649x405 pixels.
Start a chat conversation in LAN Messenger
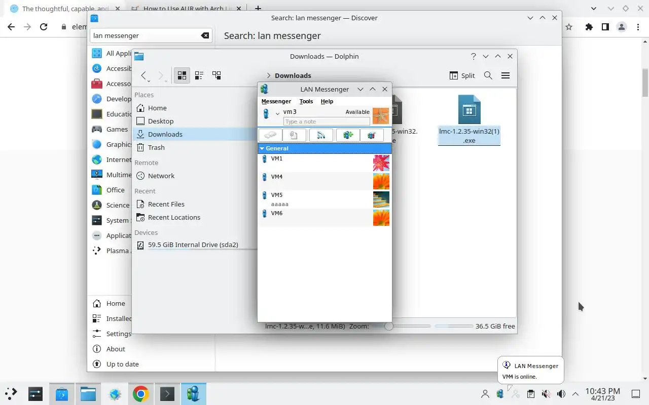270,135
